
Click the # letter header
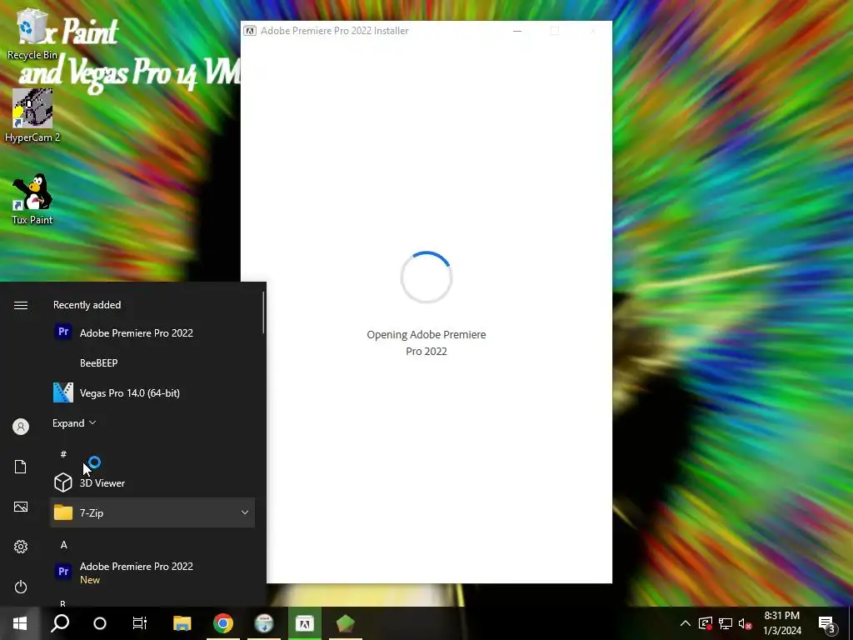click(x=63, y=454)
